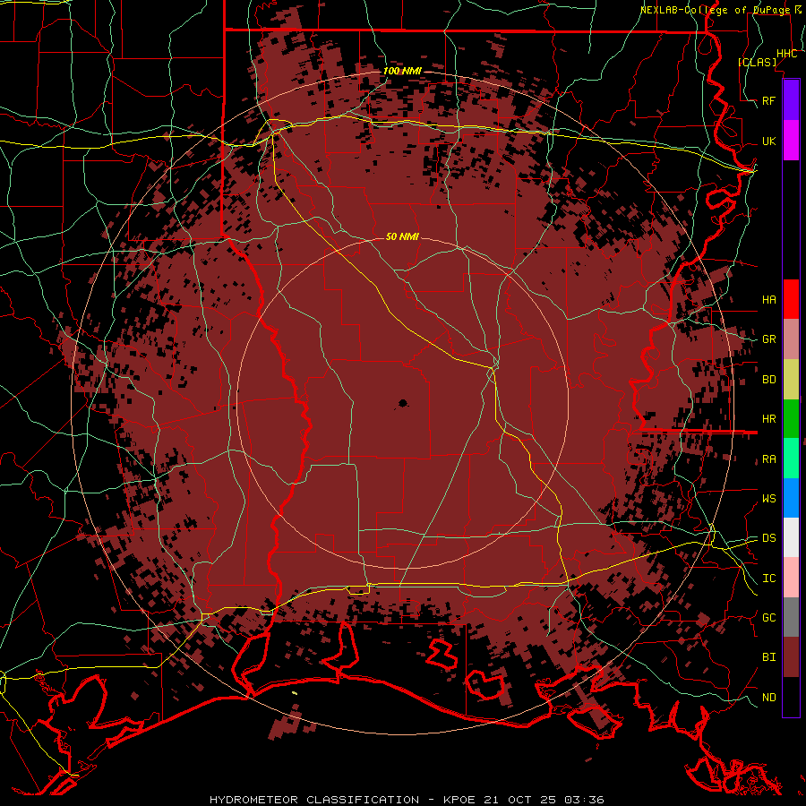Image resolution: width=806 pixels, height=806 pixels.
Task: Click the 03:36 timestamp
Action: (x=583, y=800)
